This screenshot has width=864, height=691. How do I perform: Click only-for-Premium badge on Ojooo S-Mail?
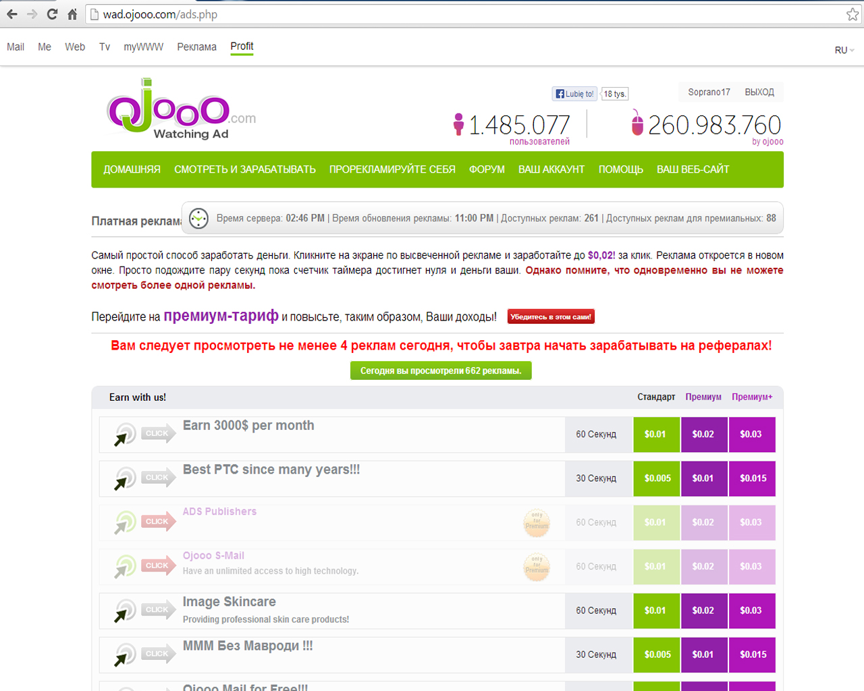coord(537,567)
